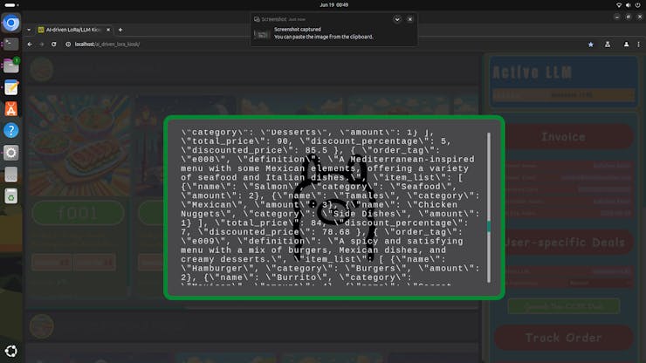The height and width of the screenshot is (363, 646).
Task: Click the localhost address bar
Action: [321, 45]
